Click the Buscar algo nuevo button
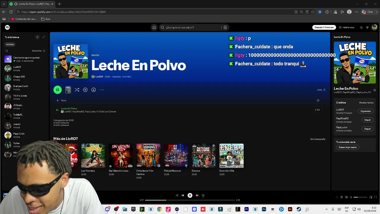Viewport: 380px width, 214px height. 348,147
